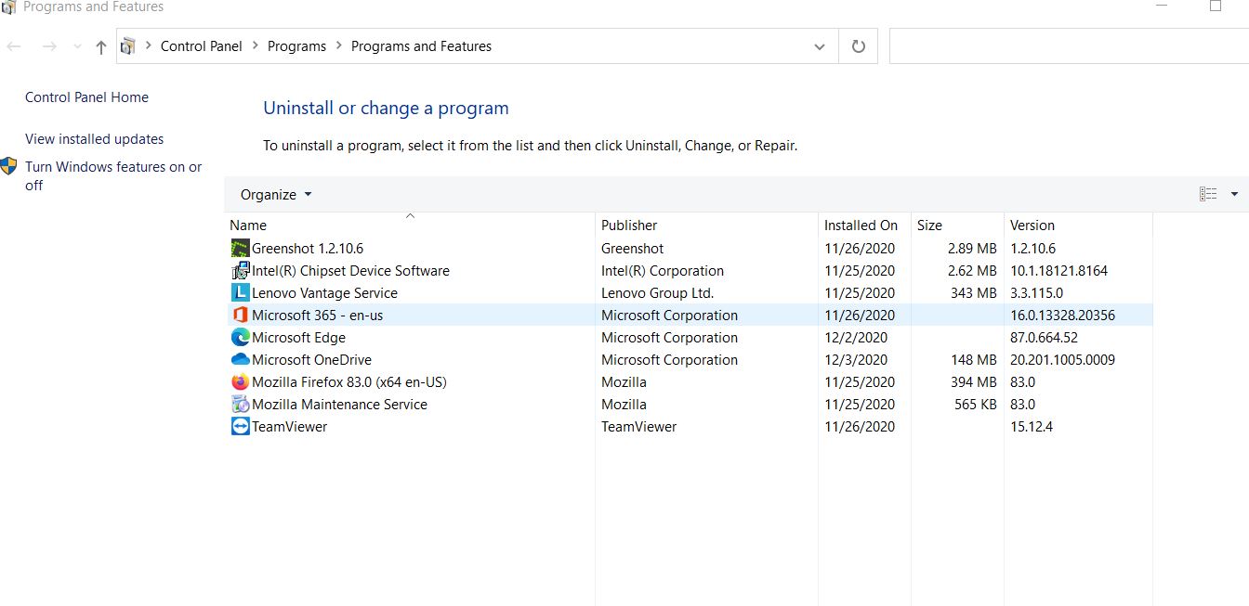This screenshot has height=606, width=1249.
Task: Open View installed updates link
Action: pyautogui.click(x=94, y=139)
